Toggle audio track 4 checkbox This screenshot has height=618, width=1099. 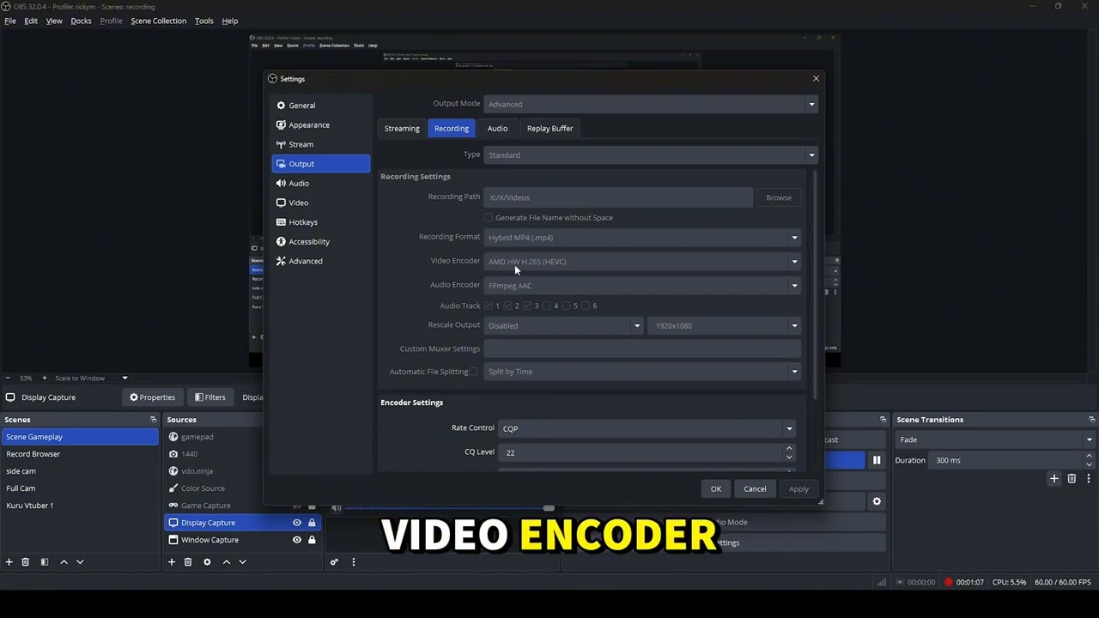[547, 306]
